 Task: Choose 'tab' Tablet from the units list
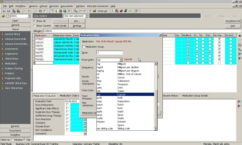tap(125, 91)
